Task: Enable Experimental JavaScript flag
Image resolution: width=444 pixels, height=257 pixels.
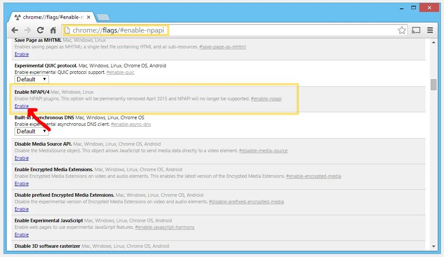Action: tap(22, 235)
